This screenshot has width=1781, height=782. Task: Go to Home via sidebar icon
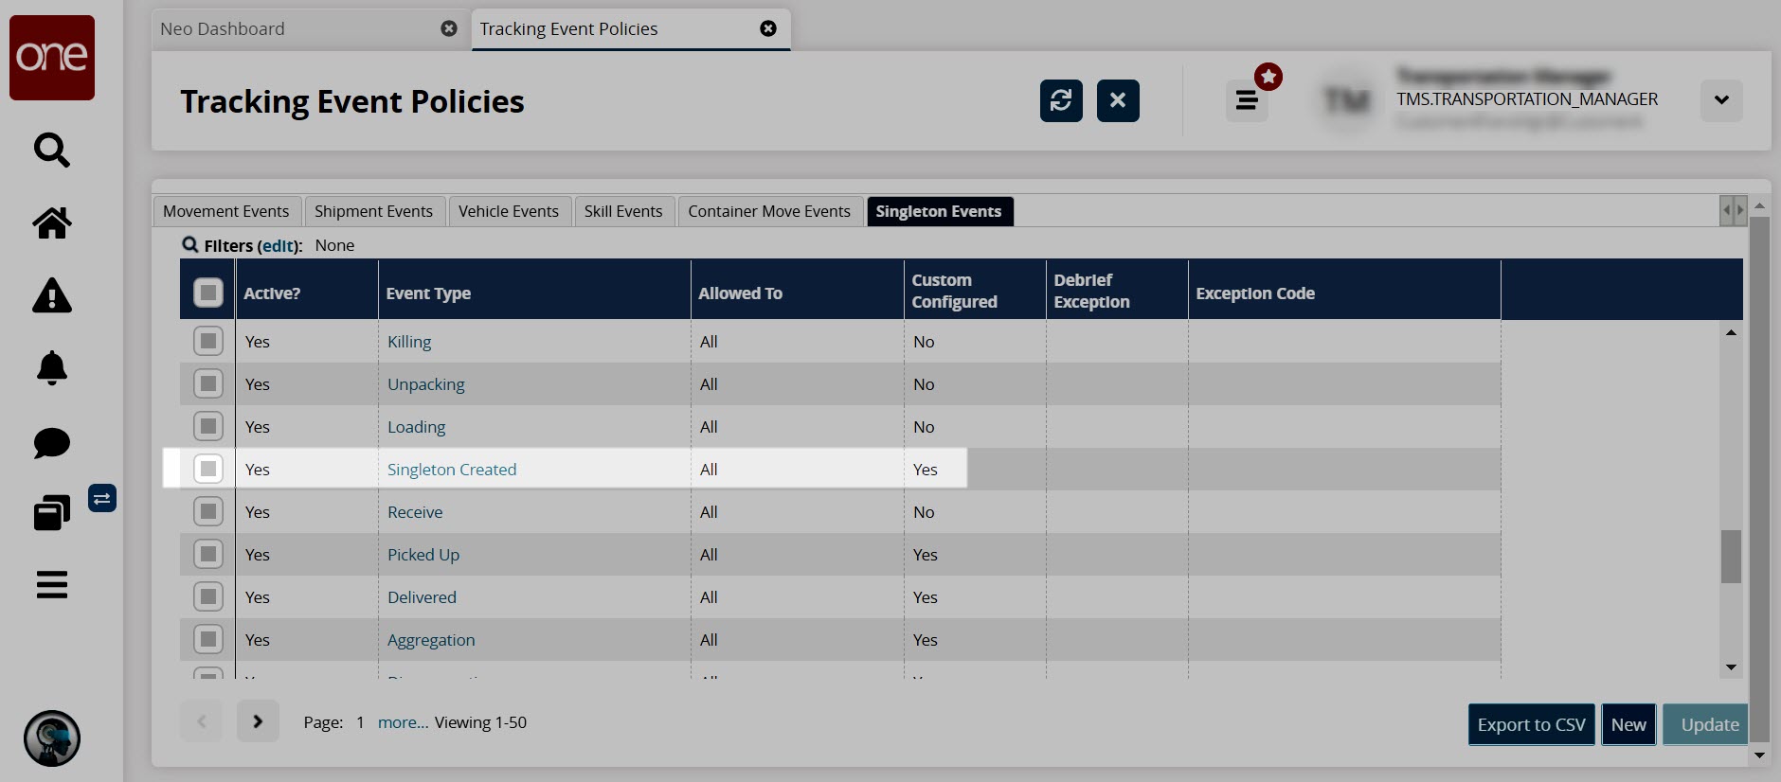point(51,223)
